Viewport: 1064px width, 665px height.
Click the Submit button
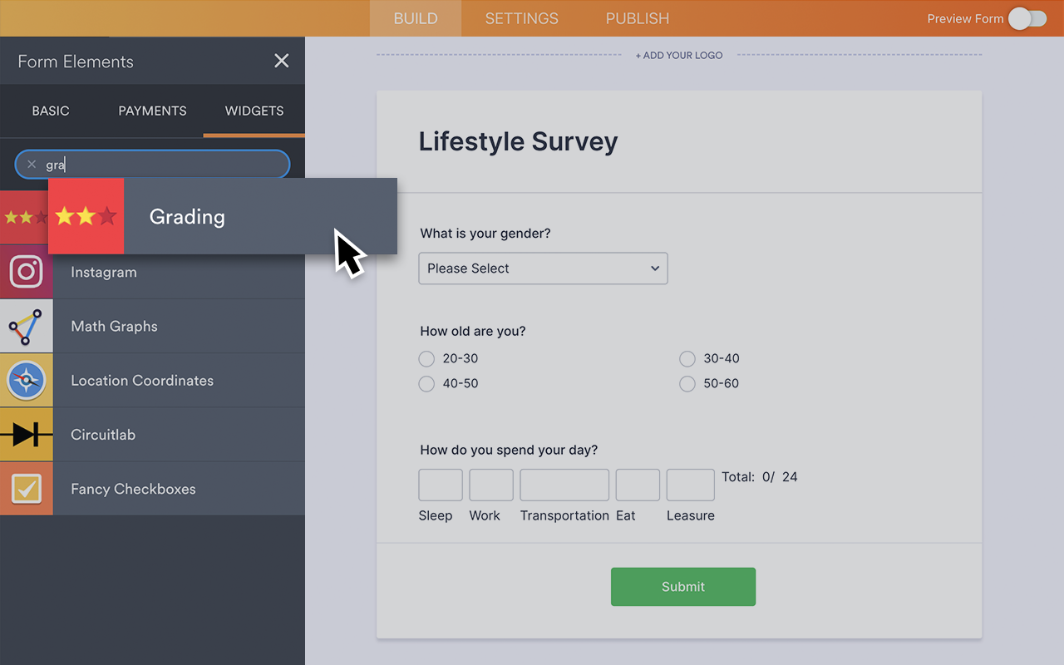(682, 586)
